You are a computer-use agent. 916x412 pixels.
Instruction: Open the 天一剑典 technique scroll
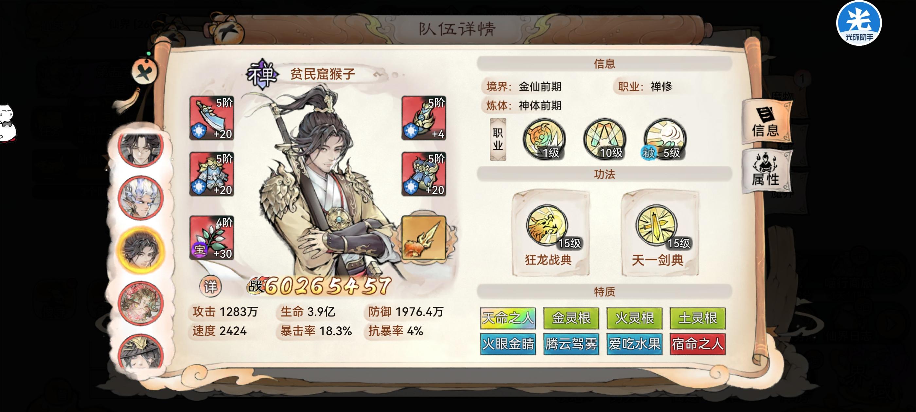660,233
